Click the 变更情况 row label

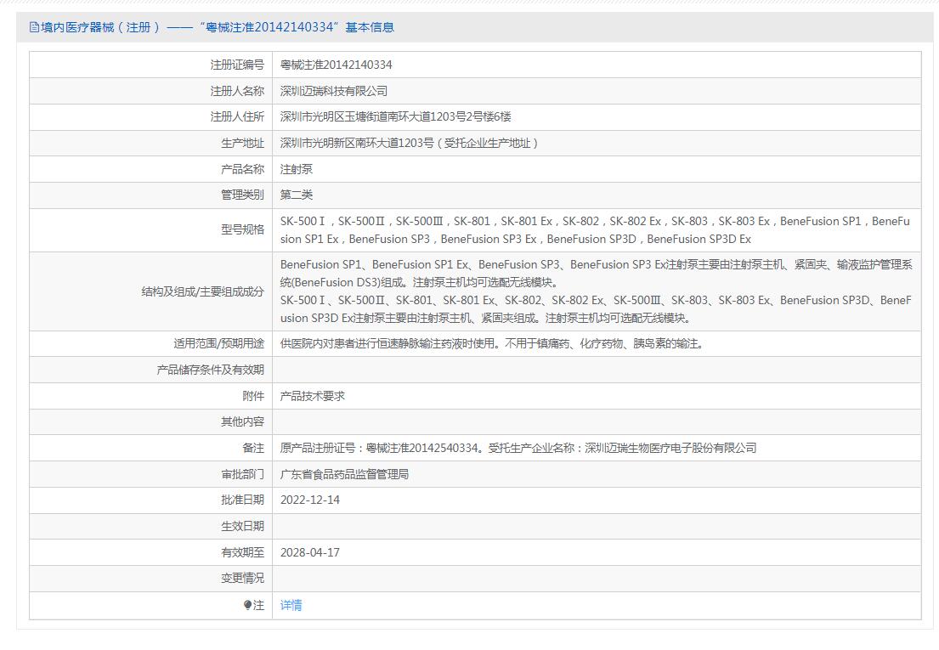click(242, 578)
